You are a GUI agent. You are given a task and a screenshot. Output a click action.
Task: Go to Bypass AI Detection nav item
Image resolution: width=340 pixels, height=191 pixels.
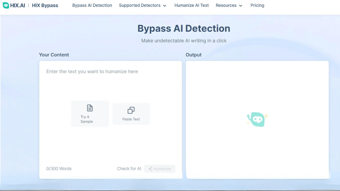pyautogui.click(x=92, y=5)
